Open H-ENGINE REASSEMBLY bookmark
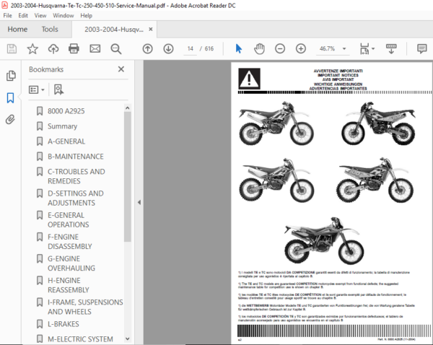The width and height of the screenshot is (433, 345). 69,285
